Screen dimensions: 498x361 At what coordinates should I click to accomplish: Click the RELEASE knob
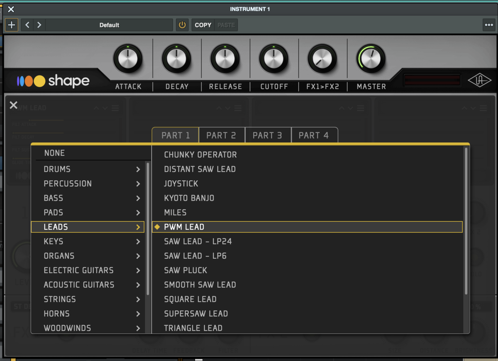tap(225, 59)
